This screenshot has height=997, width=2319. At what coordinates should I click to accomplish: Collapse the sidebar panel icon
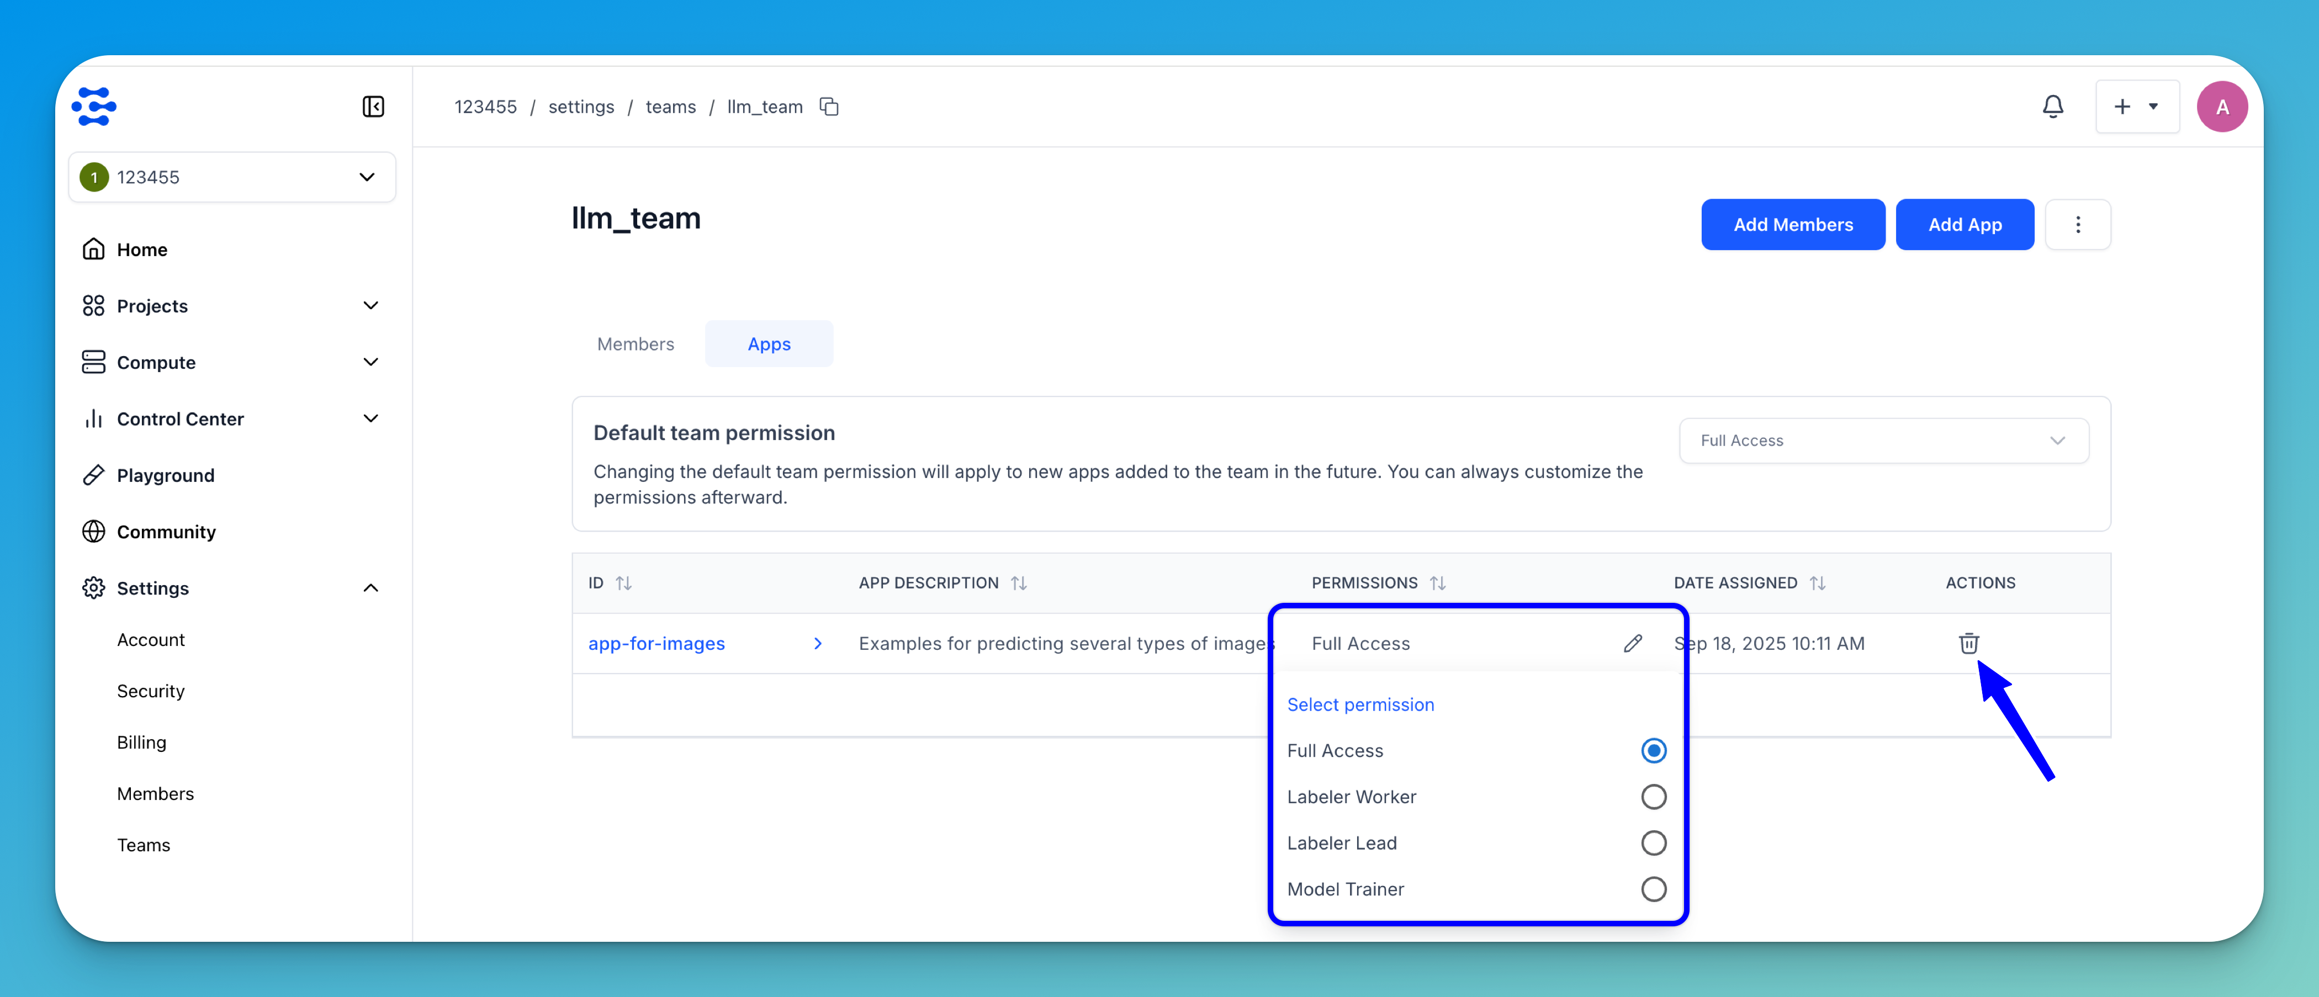(x=373, y=107)
